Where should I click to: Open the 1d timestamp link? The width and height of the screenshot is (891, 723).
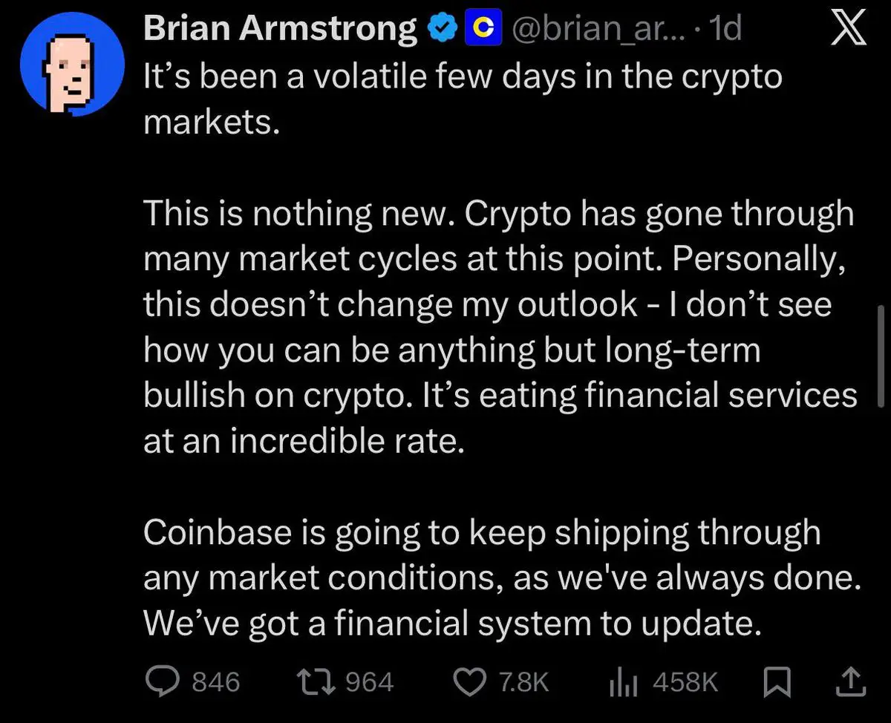click(x=725, y=30)
